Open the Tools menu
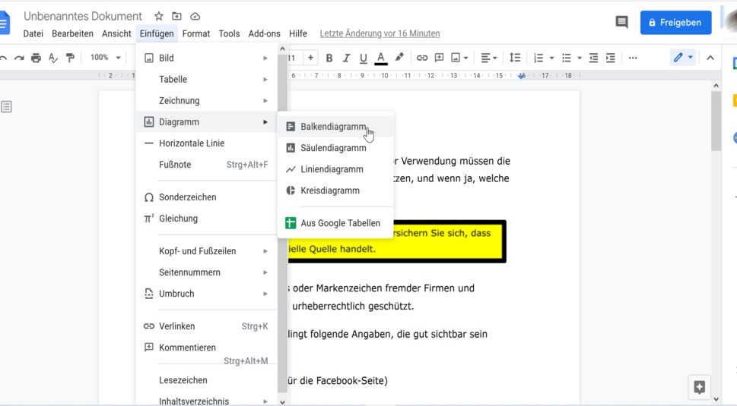 tap(229, 33)
